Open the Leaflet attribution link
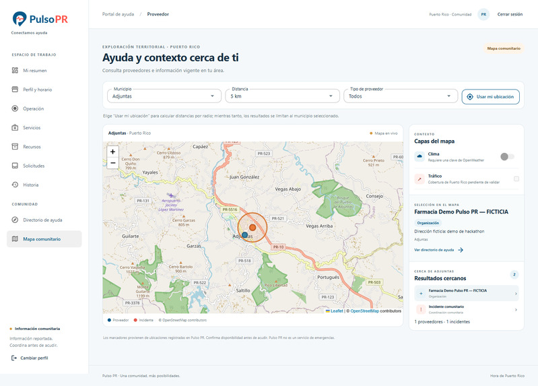The width and height of the screenshot is (538, 386). click(x=335, y=311)
